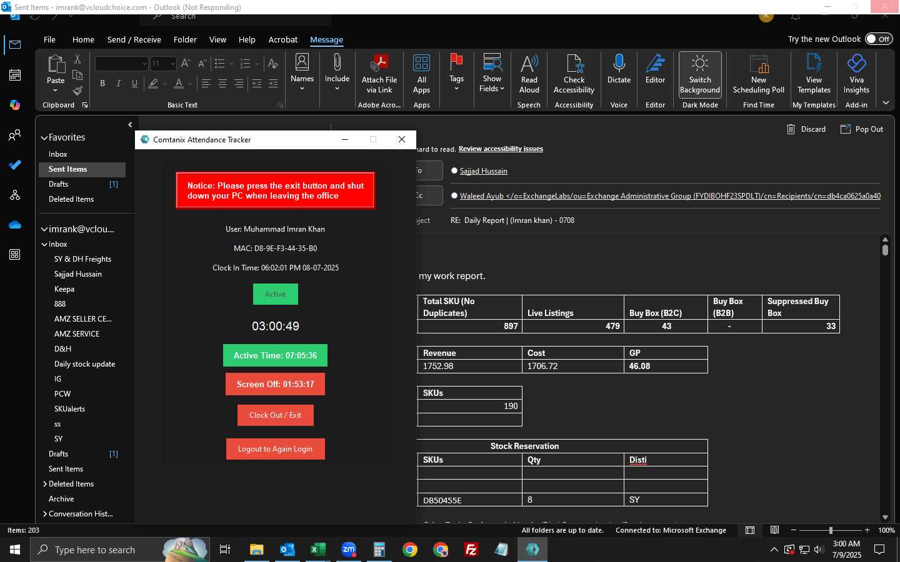The image size is (900, 562).
Task: Collapse the imrank@vclou... account tree
Action: 44,229
